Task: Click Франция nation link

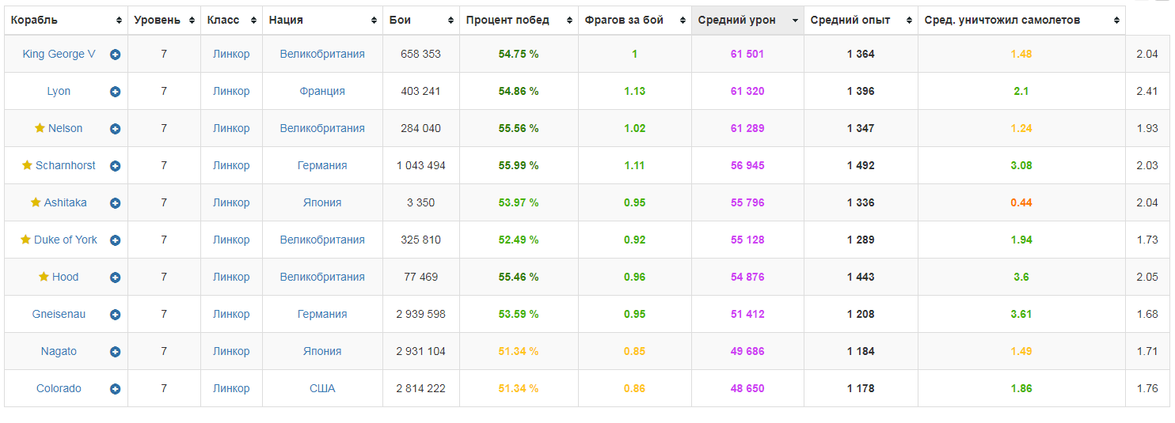Action: (x=322, y=92)
